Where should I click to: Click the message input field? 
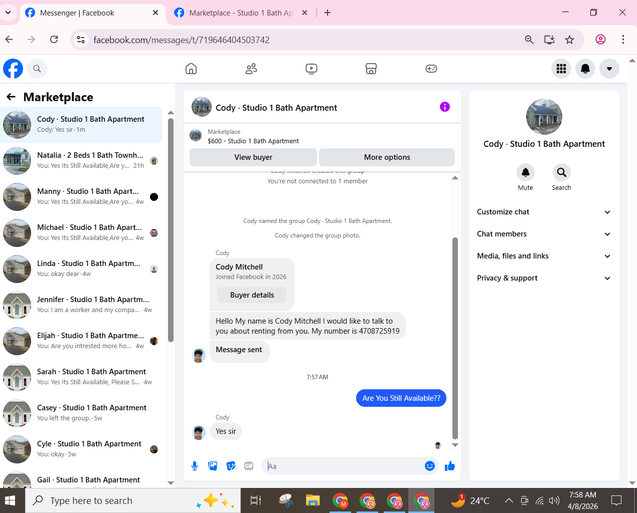click(x=344, y=466)
